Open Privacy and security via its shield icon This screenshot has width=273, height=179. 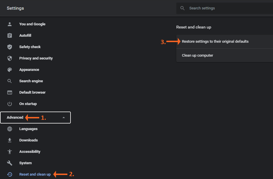10,58
